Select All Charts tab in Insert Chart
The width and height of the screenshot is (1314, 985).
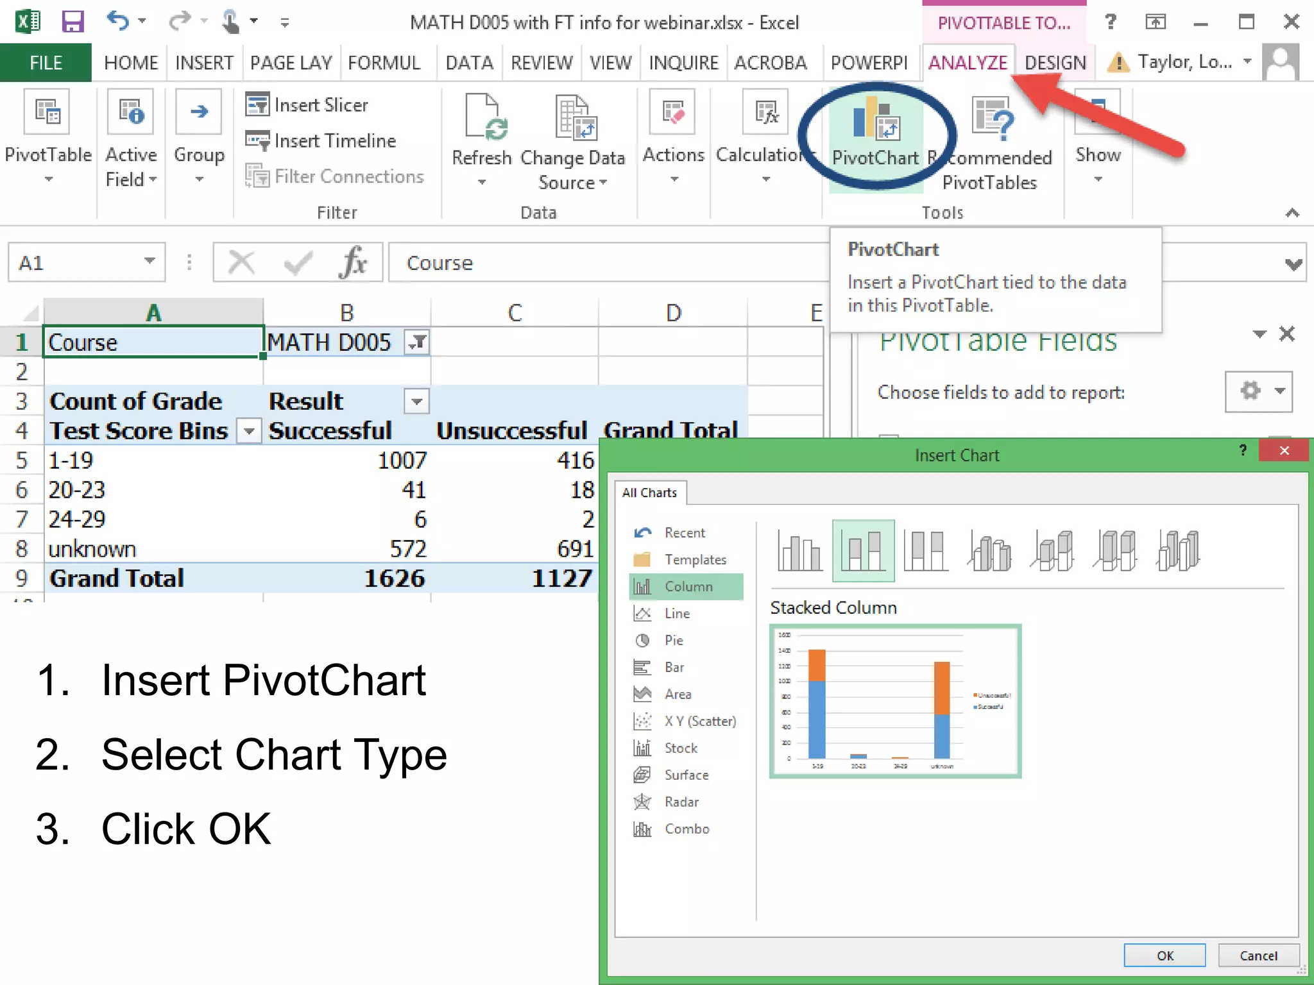click(649, 492)
